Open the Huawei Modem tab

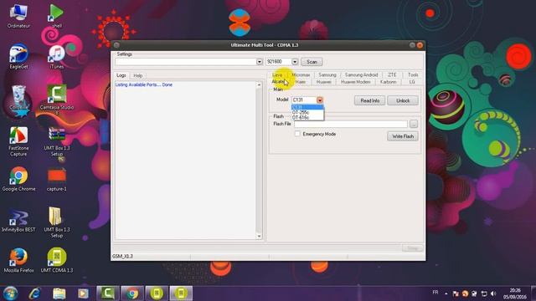[x=355, y=82]
